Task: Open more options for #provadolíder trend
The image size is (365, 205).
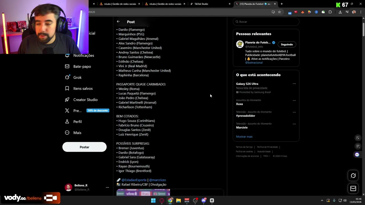Action: 294,112
